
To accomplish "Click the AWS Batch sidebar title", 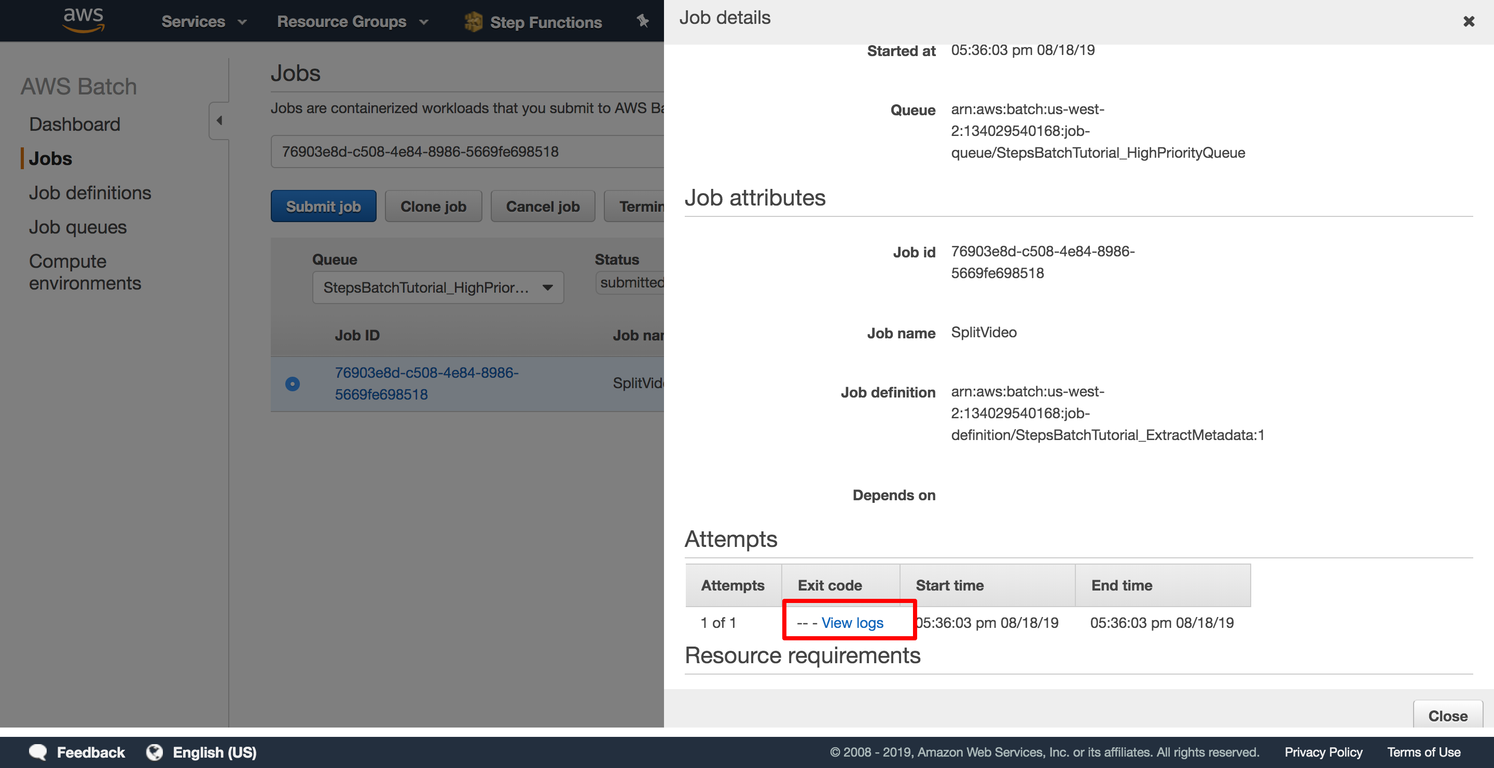I will coord(79,87).
